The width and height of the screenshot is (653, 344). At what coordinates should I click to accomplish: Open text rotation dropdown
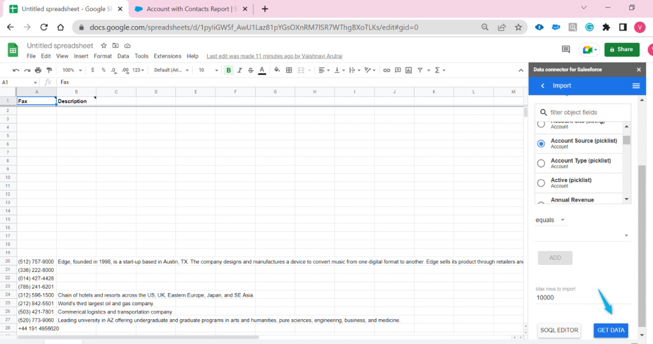point(370,70)
